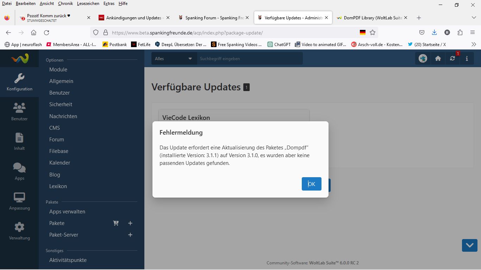Expand the Firefox tab list chevron
Viewport: 481px width, 270px height.
(474, 18)
